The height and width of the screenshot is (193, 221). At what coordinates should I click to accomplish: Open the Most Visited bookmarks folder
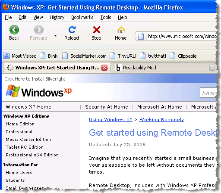[20, 56]
